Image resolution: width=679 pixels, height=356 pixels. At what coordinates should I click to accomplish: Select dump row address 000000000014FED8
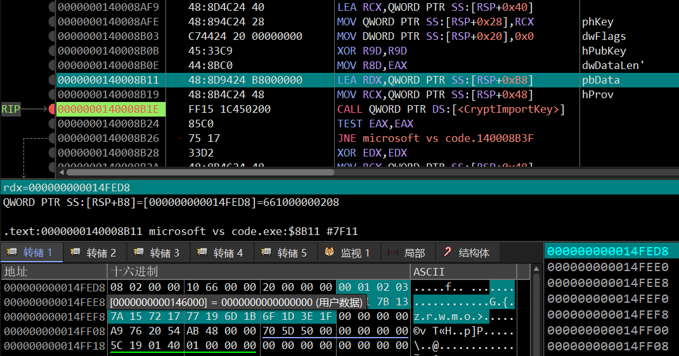coord(54,287)
